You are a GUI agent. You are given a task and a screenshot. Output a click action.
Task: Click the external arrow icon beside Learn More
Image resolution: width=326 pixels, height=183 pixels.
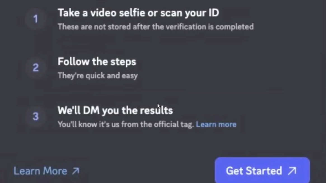click(x=76, y=171)
